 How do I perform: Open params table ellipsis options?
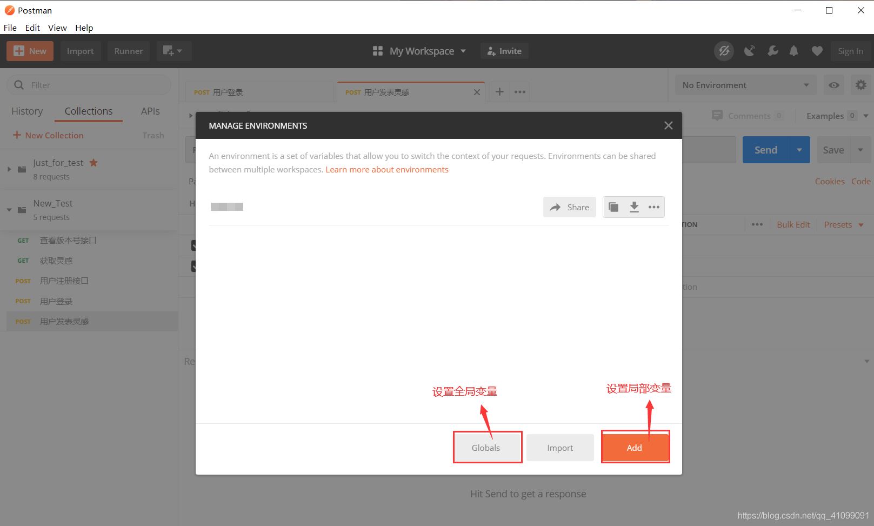point(757,224)
